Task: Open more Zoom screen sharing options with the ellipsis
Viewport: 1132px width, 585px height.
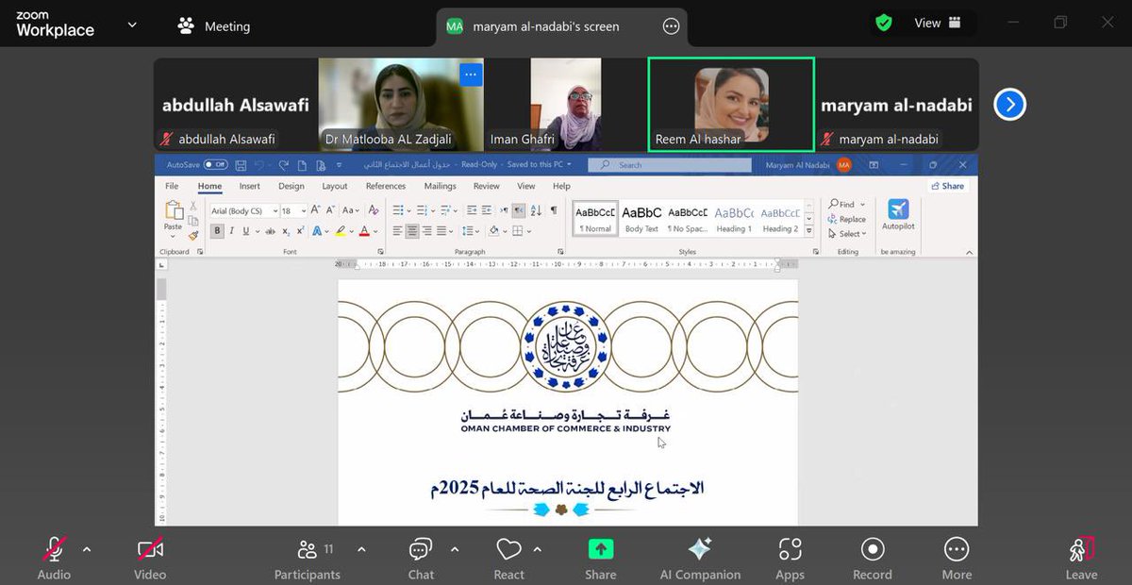Action: (671, 26)
